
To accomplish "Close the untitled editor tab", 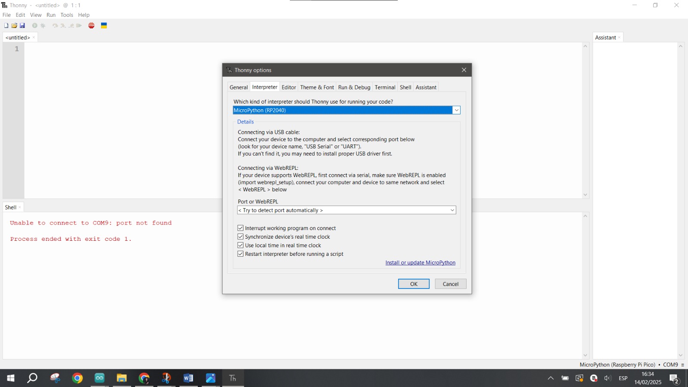I will (x=34, y=38).
